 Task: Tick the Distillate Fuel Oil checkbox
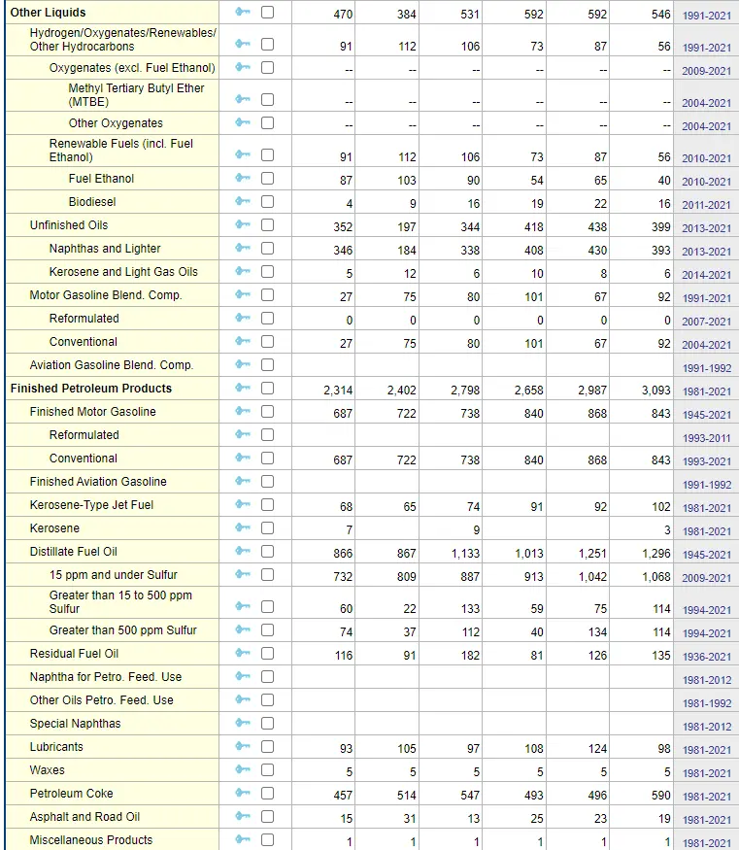coord(268,553)
